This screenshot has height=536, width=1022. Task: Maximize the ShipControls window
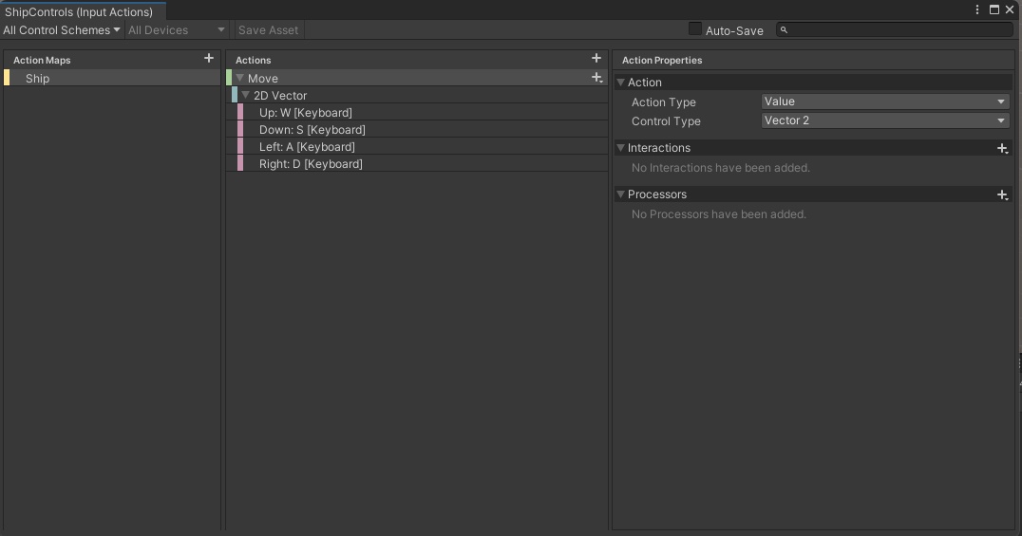[994, 9]
